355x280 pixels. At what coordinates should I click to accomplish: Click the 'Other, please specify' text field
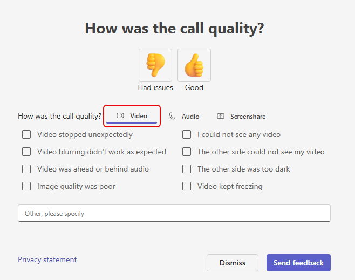coord(174,213)
